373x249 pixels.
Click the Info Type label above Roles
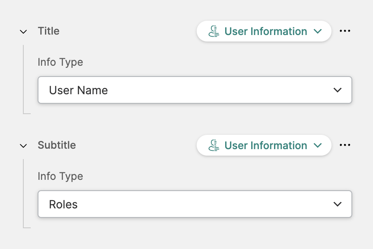60,176
